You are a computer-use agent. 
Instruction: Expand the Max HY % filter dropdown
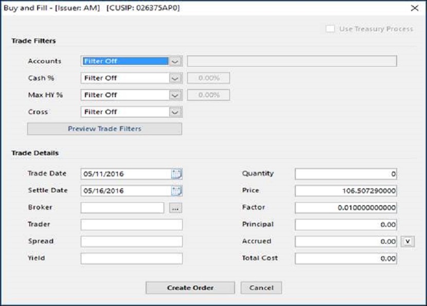pyautogui.click(x=175, y=95)
